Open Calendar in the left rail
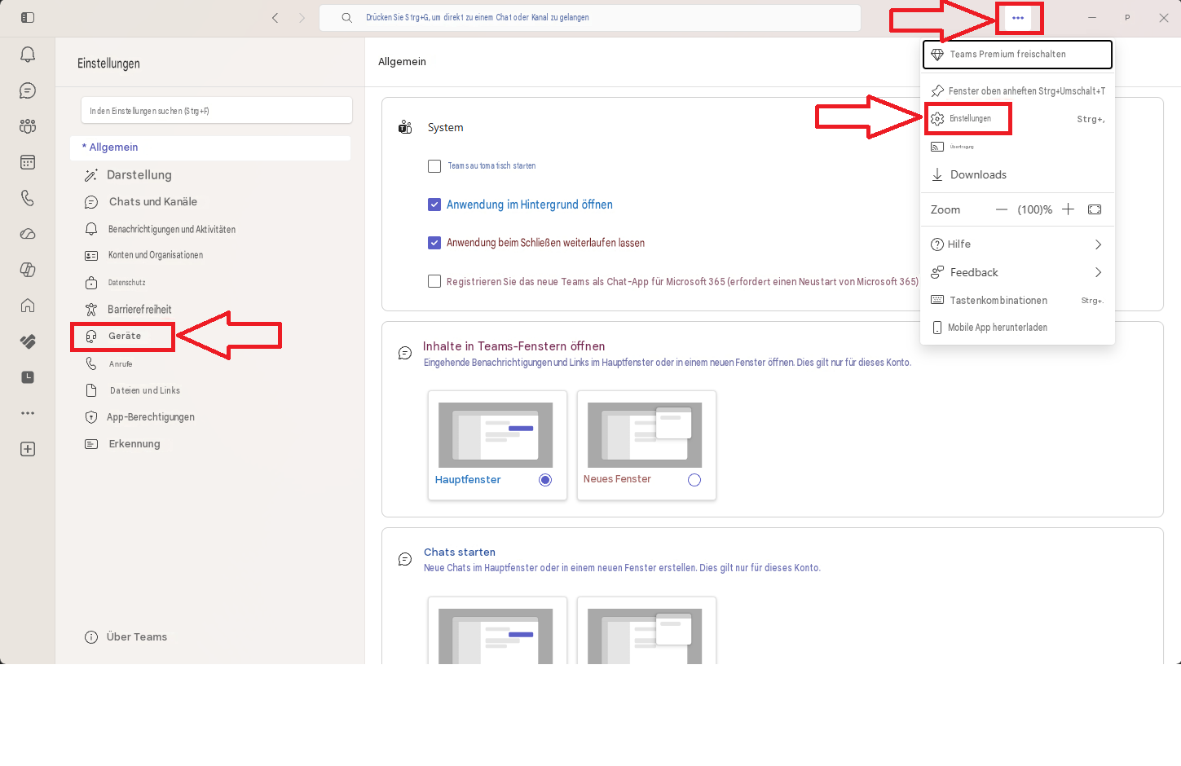Screen dimensions: 1181x766 click(28, 162)
